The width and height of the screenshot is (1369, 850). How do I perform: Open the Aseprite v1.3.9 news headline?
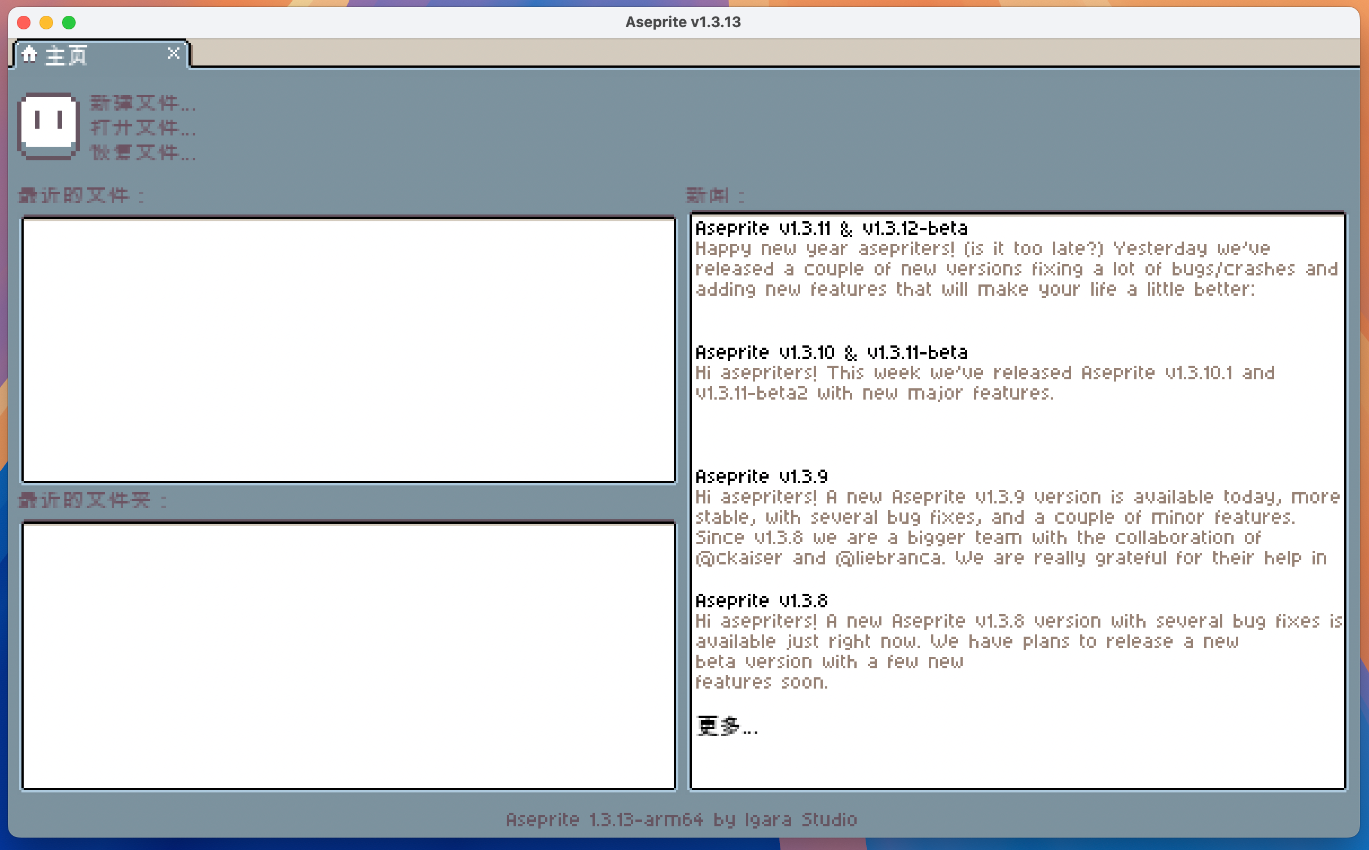point(762,477)
